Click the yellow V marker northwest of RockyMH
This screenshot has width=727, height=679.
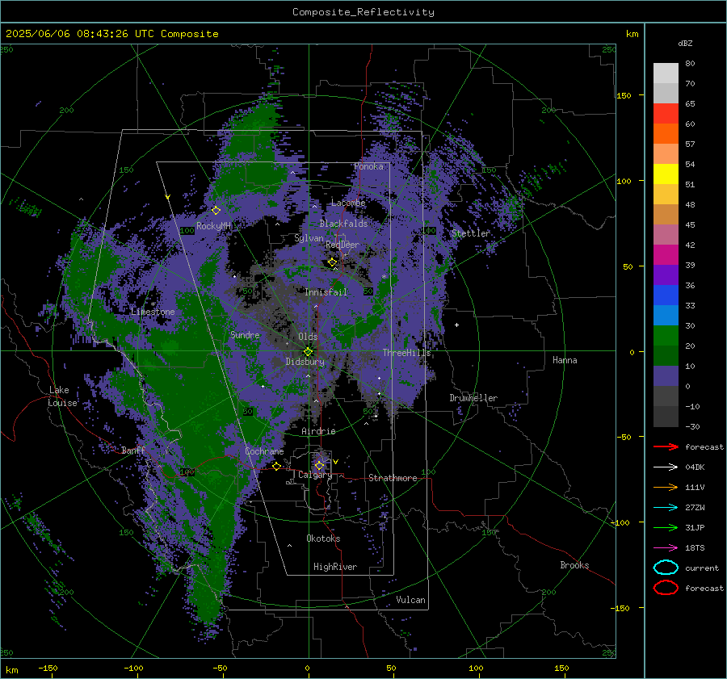click(168, 197)
